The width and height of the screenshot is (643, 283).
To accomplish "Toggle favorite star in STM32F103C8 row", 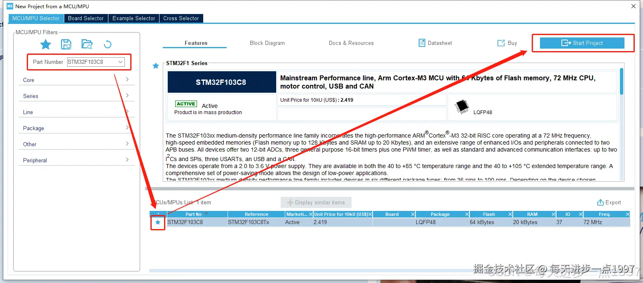I will click(x=157, y=222).
